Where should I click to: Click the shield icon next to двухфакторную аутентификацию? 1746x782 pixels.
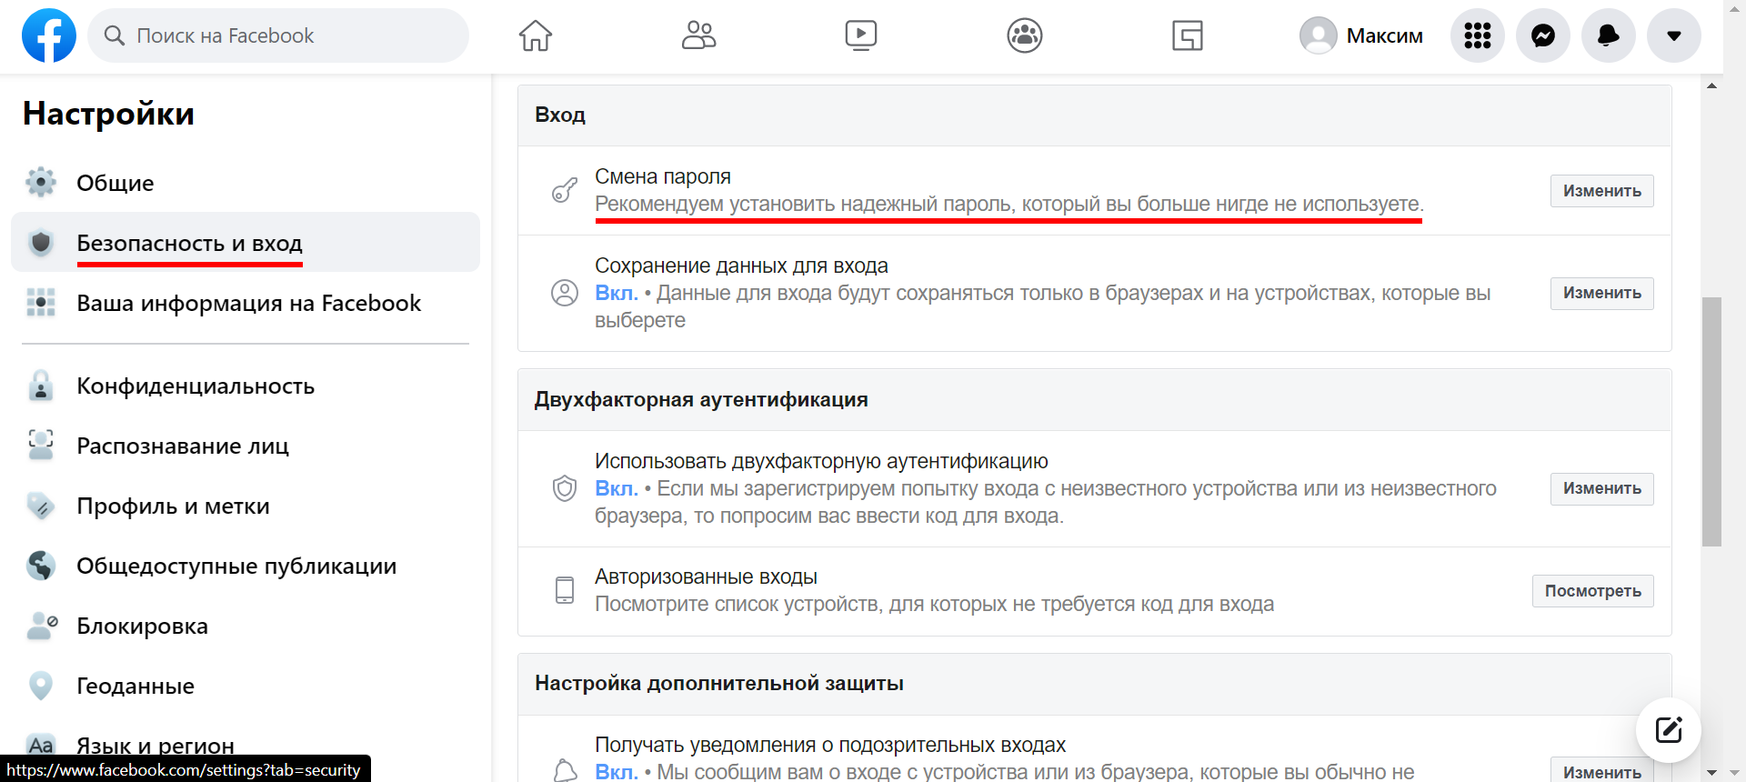(565, 488)
